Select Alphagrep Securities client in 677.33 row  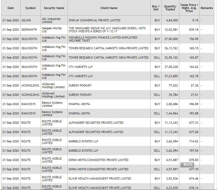(96, 123)
